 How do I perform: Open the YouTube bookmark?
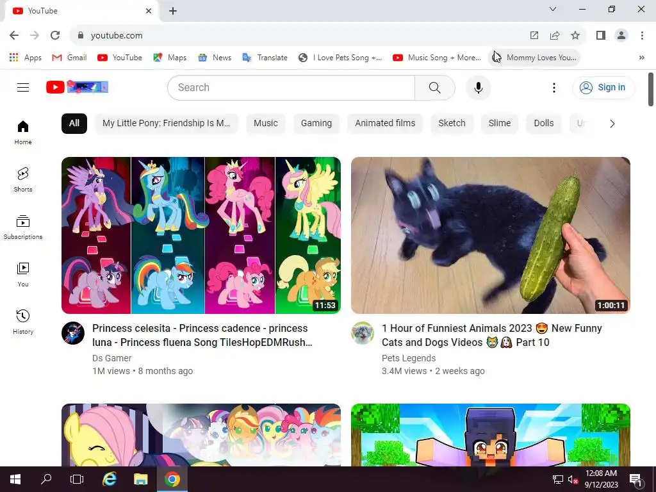click(x=120, y=57)
